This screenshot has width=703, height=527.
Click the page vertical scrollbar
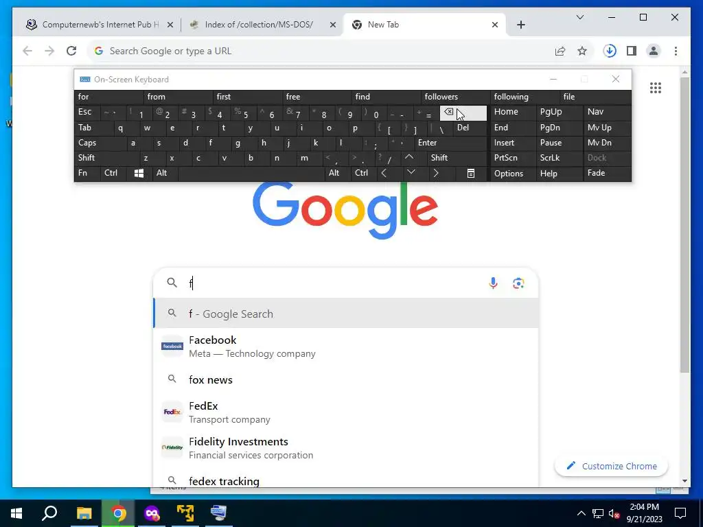click(x=684, y=224)
